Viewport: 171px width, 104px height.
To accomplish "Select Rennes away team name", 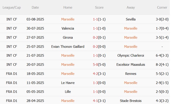I will tap(130, 74).
